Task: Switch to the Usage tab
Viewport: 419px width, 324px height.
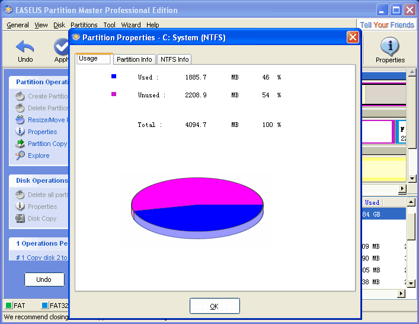Action: [x=94, y=59]
